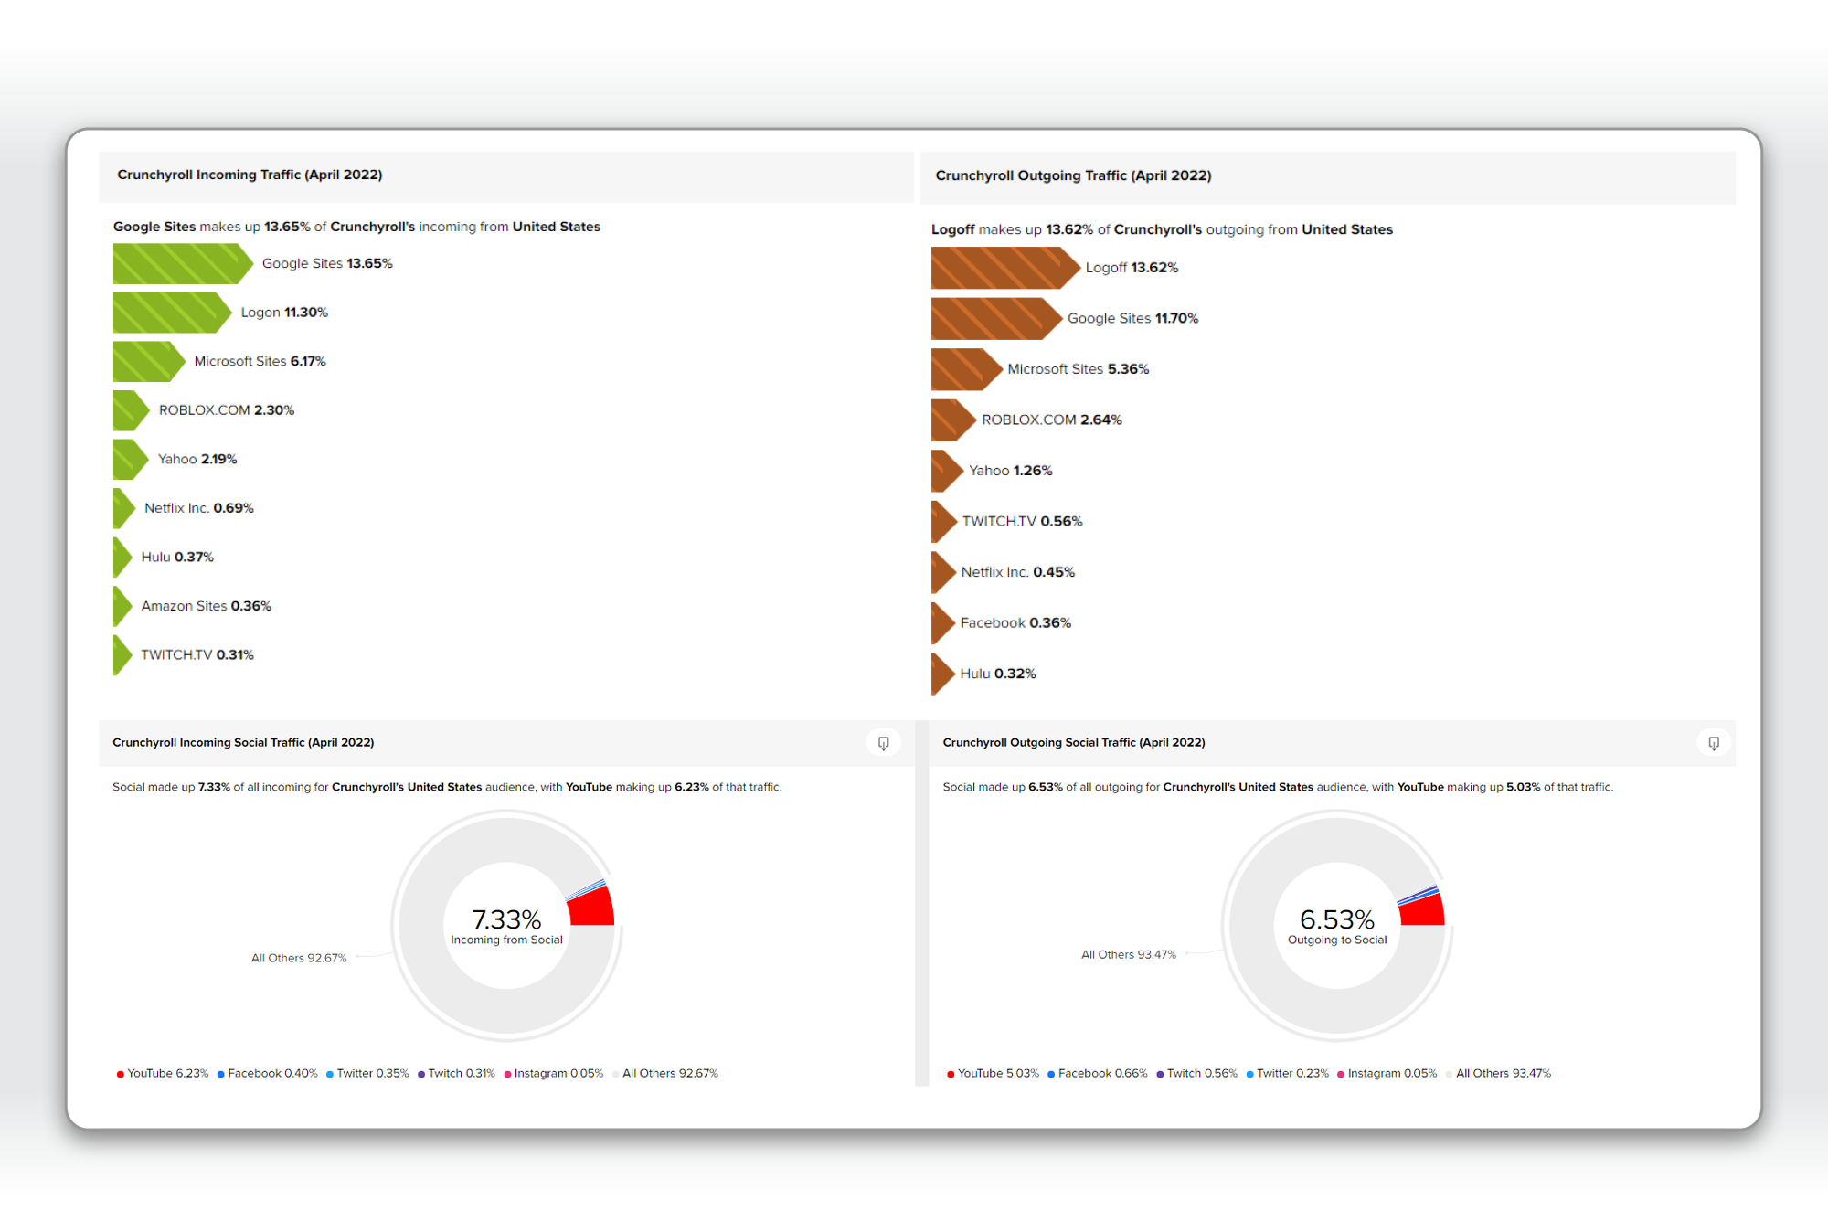Toggle Instagram 0.05% outgoing legend entry
The width and height of the screenshot is (1828, 1232).
(x=1387, y=1073)
